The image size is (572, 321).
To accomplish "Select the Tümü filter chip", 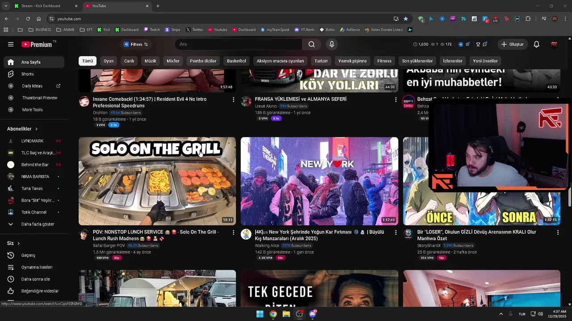I will (x=88, y=61).
